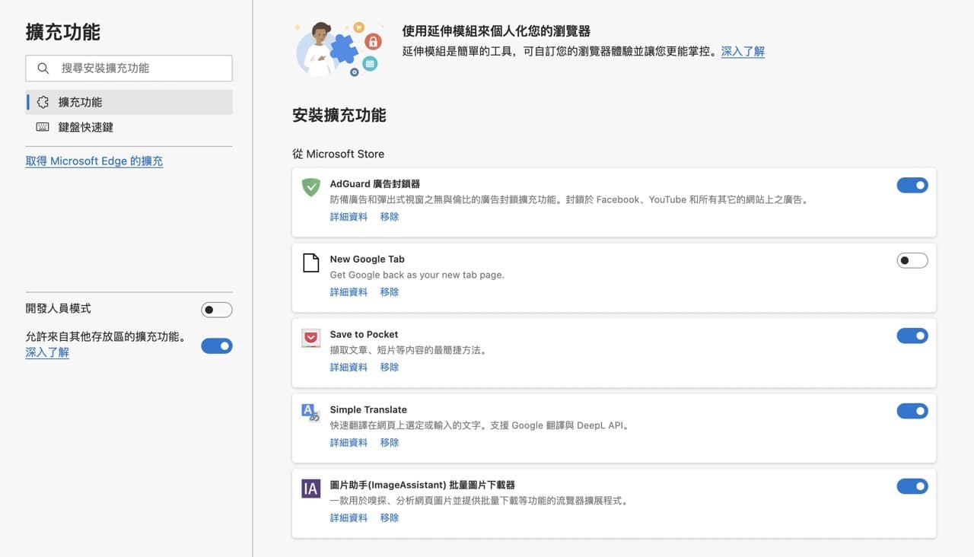Click the ImageAssistant IA icon
Image resolution: width=974 pixels, height=557 pixels.
point(310,489)
